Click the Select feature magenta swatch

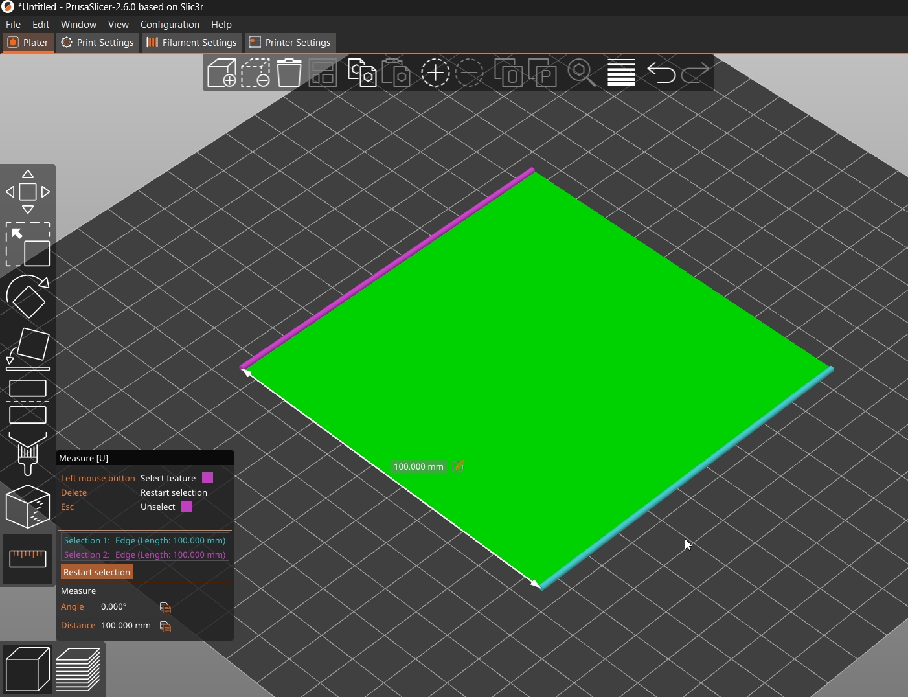(x=208, y=478)
